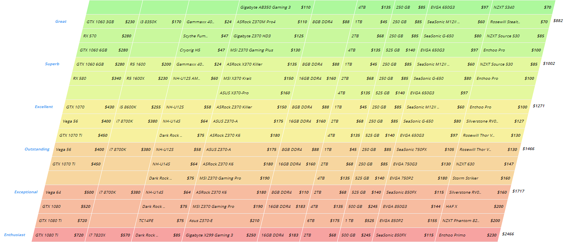Click the $1002 Superb tier total

pyautogui.click(x=549, y=63)
